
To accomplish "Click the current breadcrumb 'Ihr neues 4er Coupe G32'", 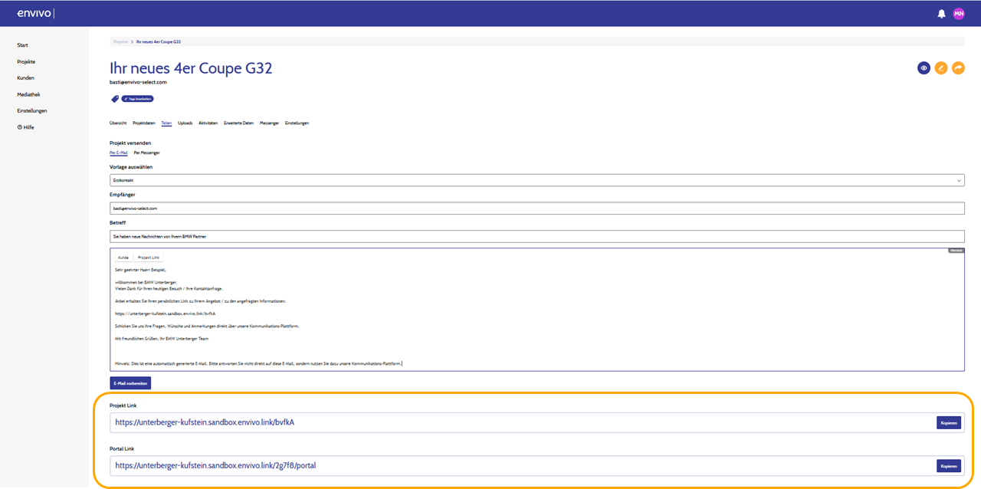I will tap(159, 41).
